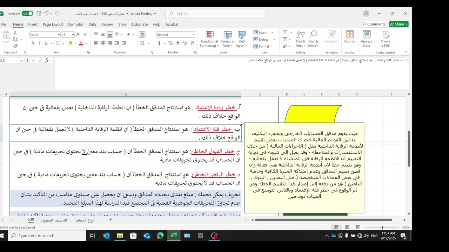Click Merge & Center icon
The image size is (449, 252).
tap(142, 43)
